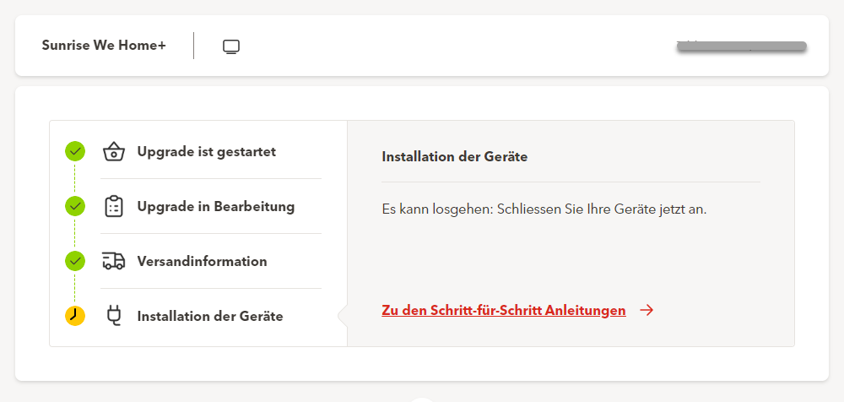Screen dimensions: 844x402
Task: Click the Sunrise We Home+ title
Action: click(x=104, y=46)
